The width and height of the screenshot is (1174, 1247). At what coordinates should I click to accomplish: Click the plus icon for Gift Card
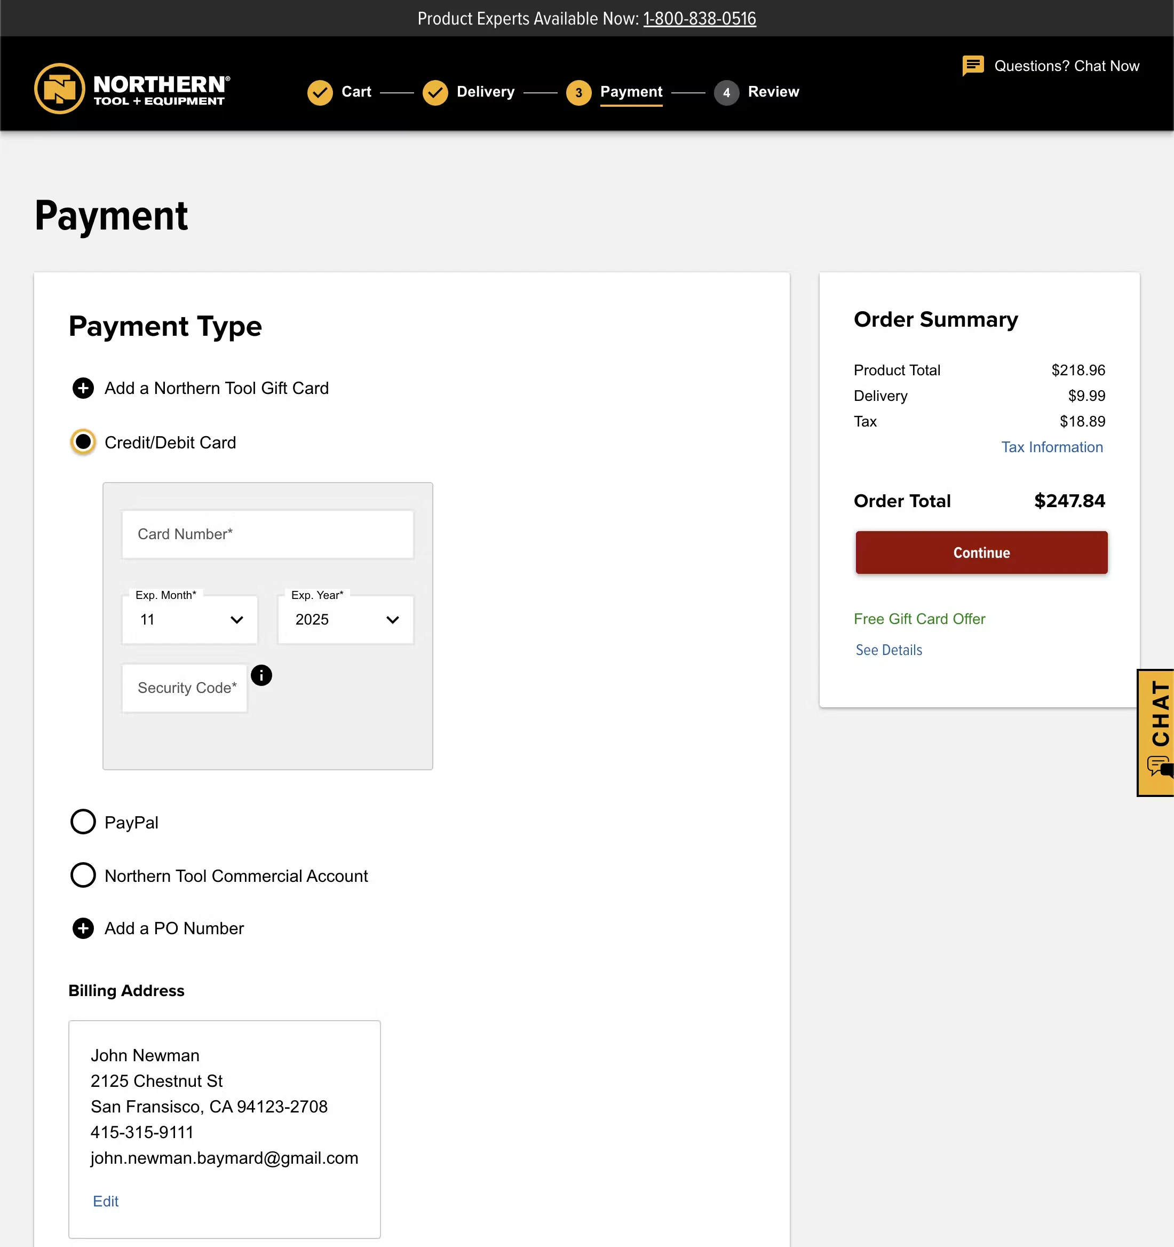(83, 388)
